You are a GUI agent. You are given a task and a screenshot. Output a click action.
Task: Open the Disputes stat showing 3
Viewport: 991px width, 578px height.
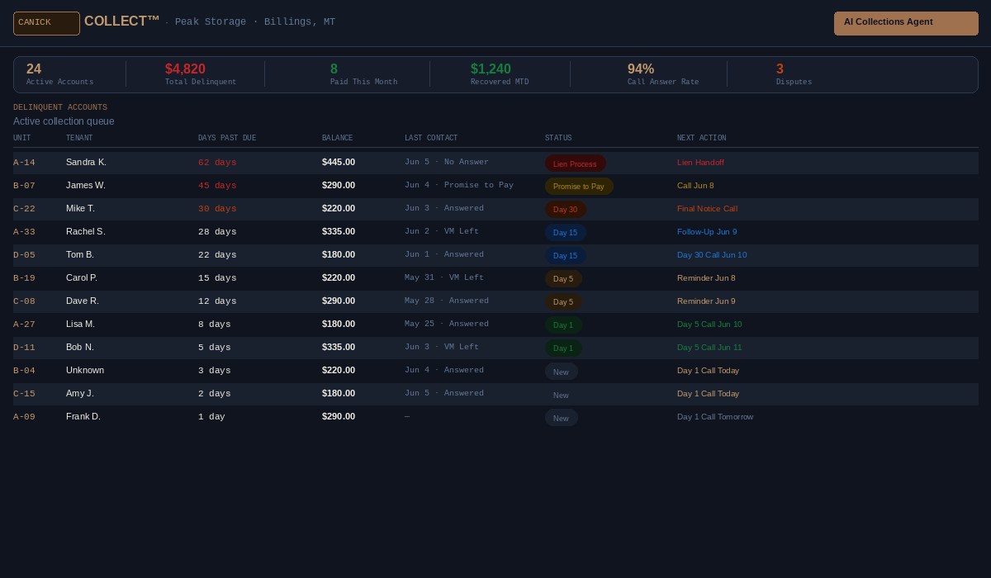coord(794,74)
